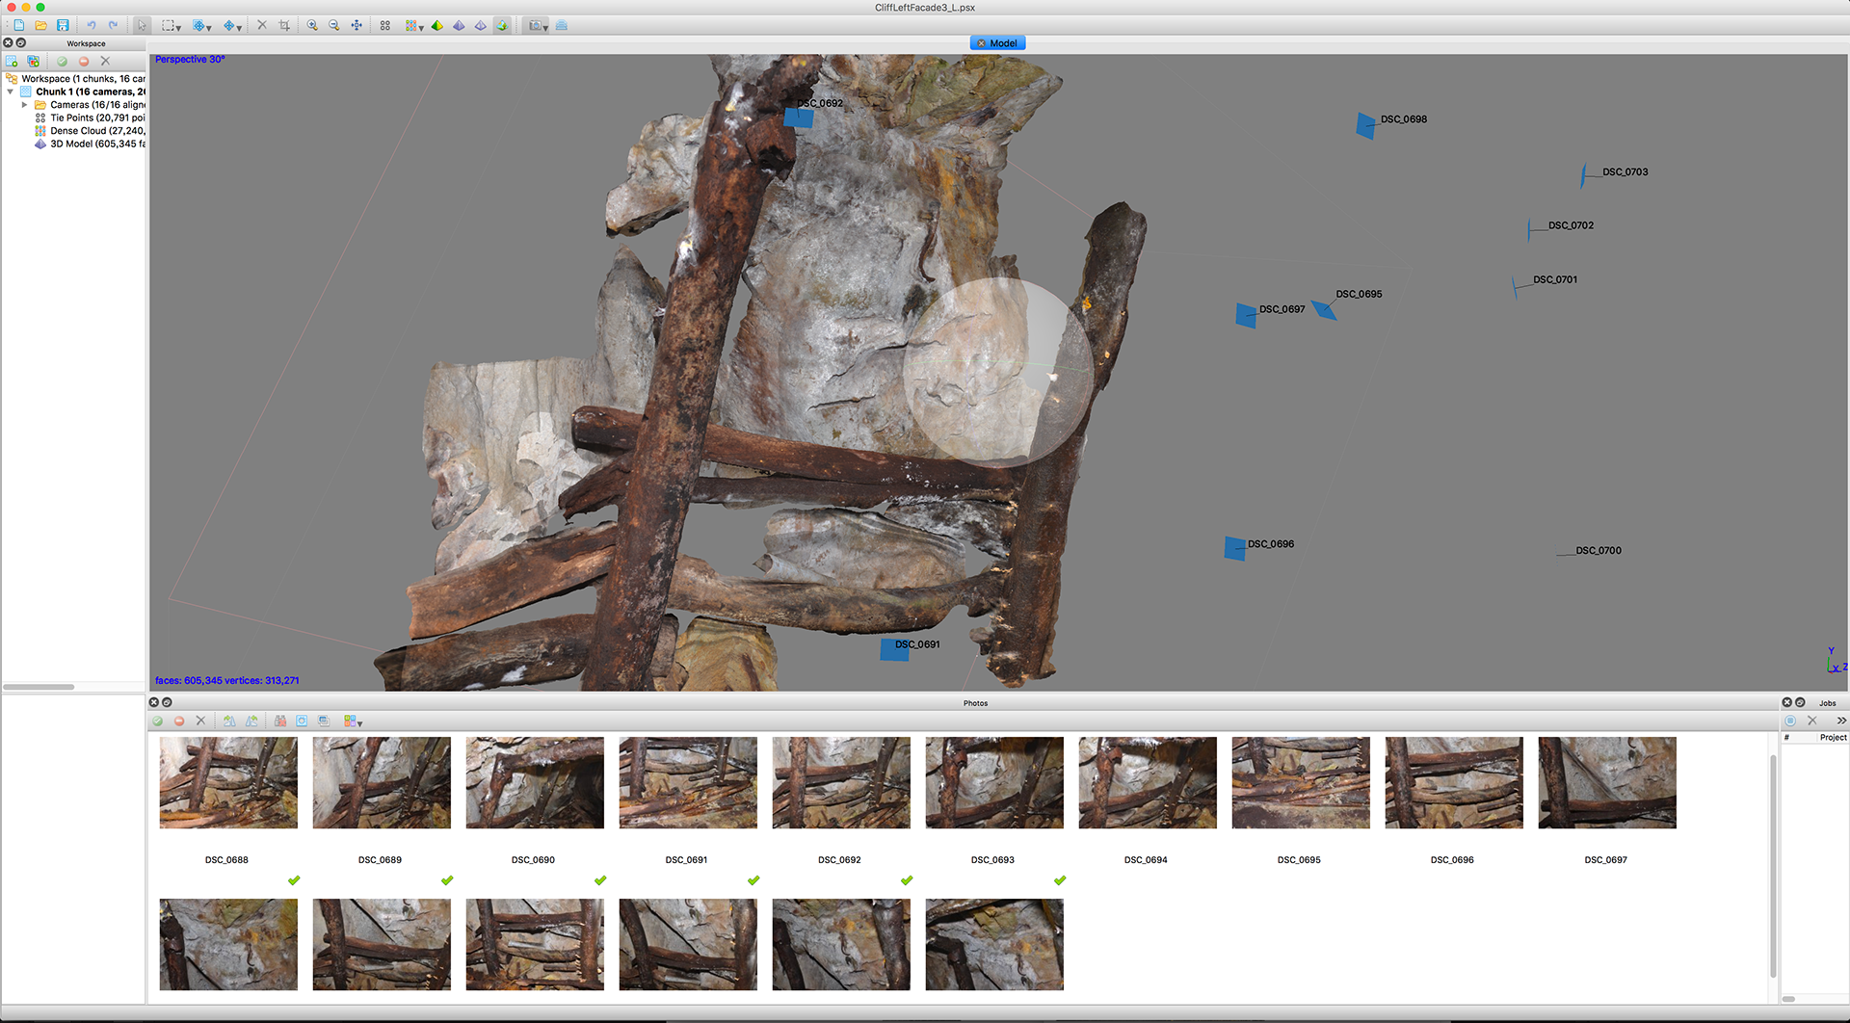
Task: Disable cameras with Photos pane red icon
Action: click(179, 721)
